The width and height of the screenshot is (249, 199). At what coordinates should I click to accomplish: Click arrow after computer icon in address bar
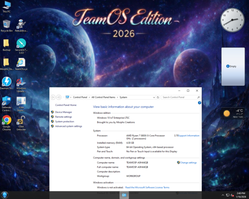click(x=71, y=97)
